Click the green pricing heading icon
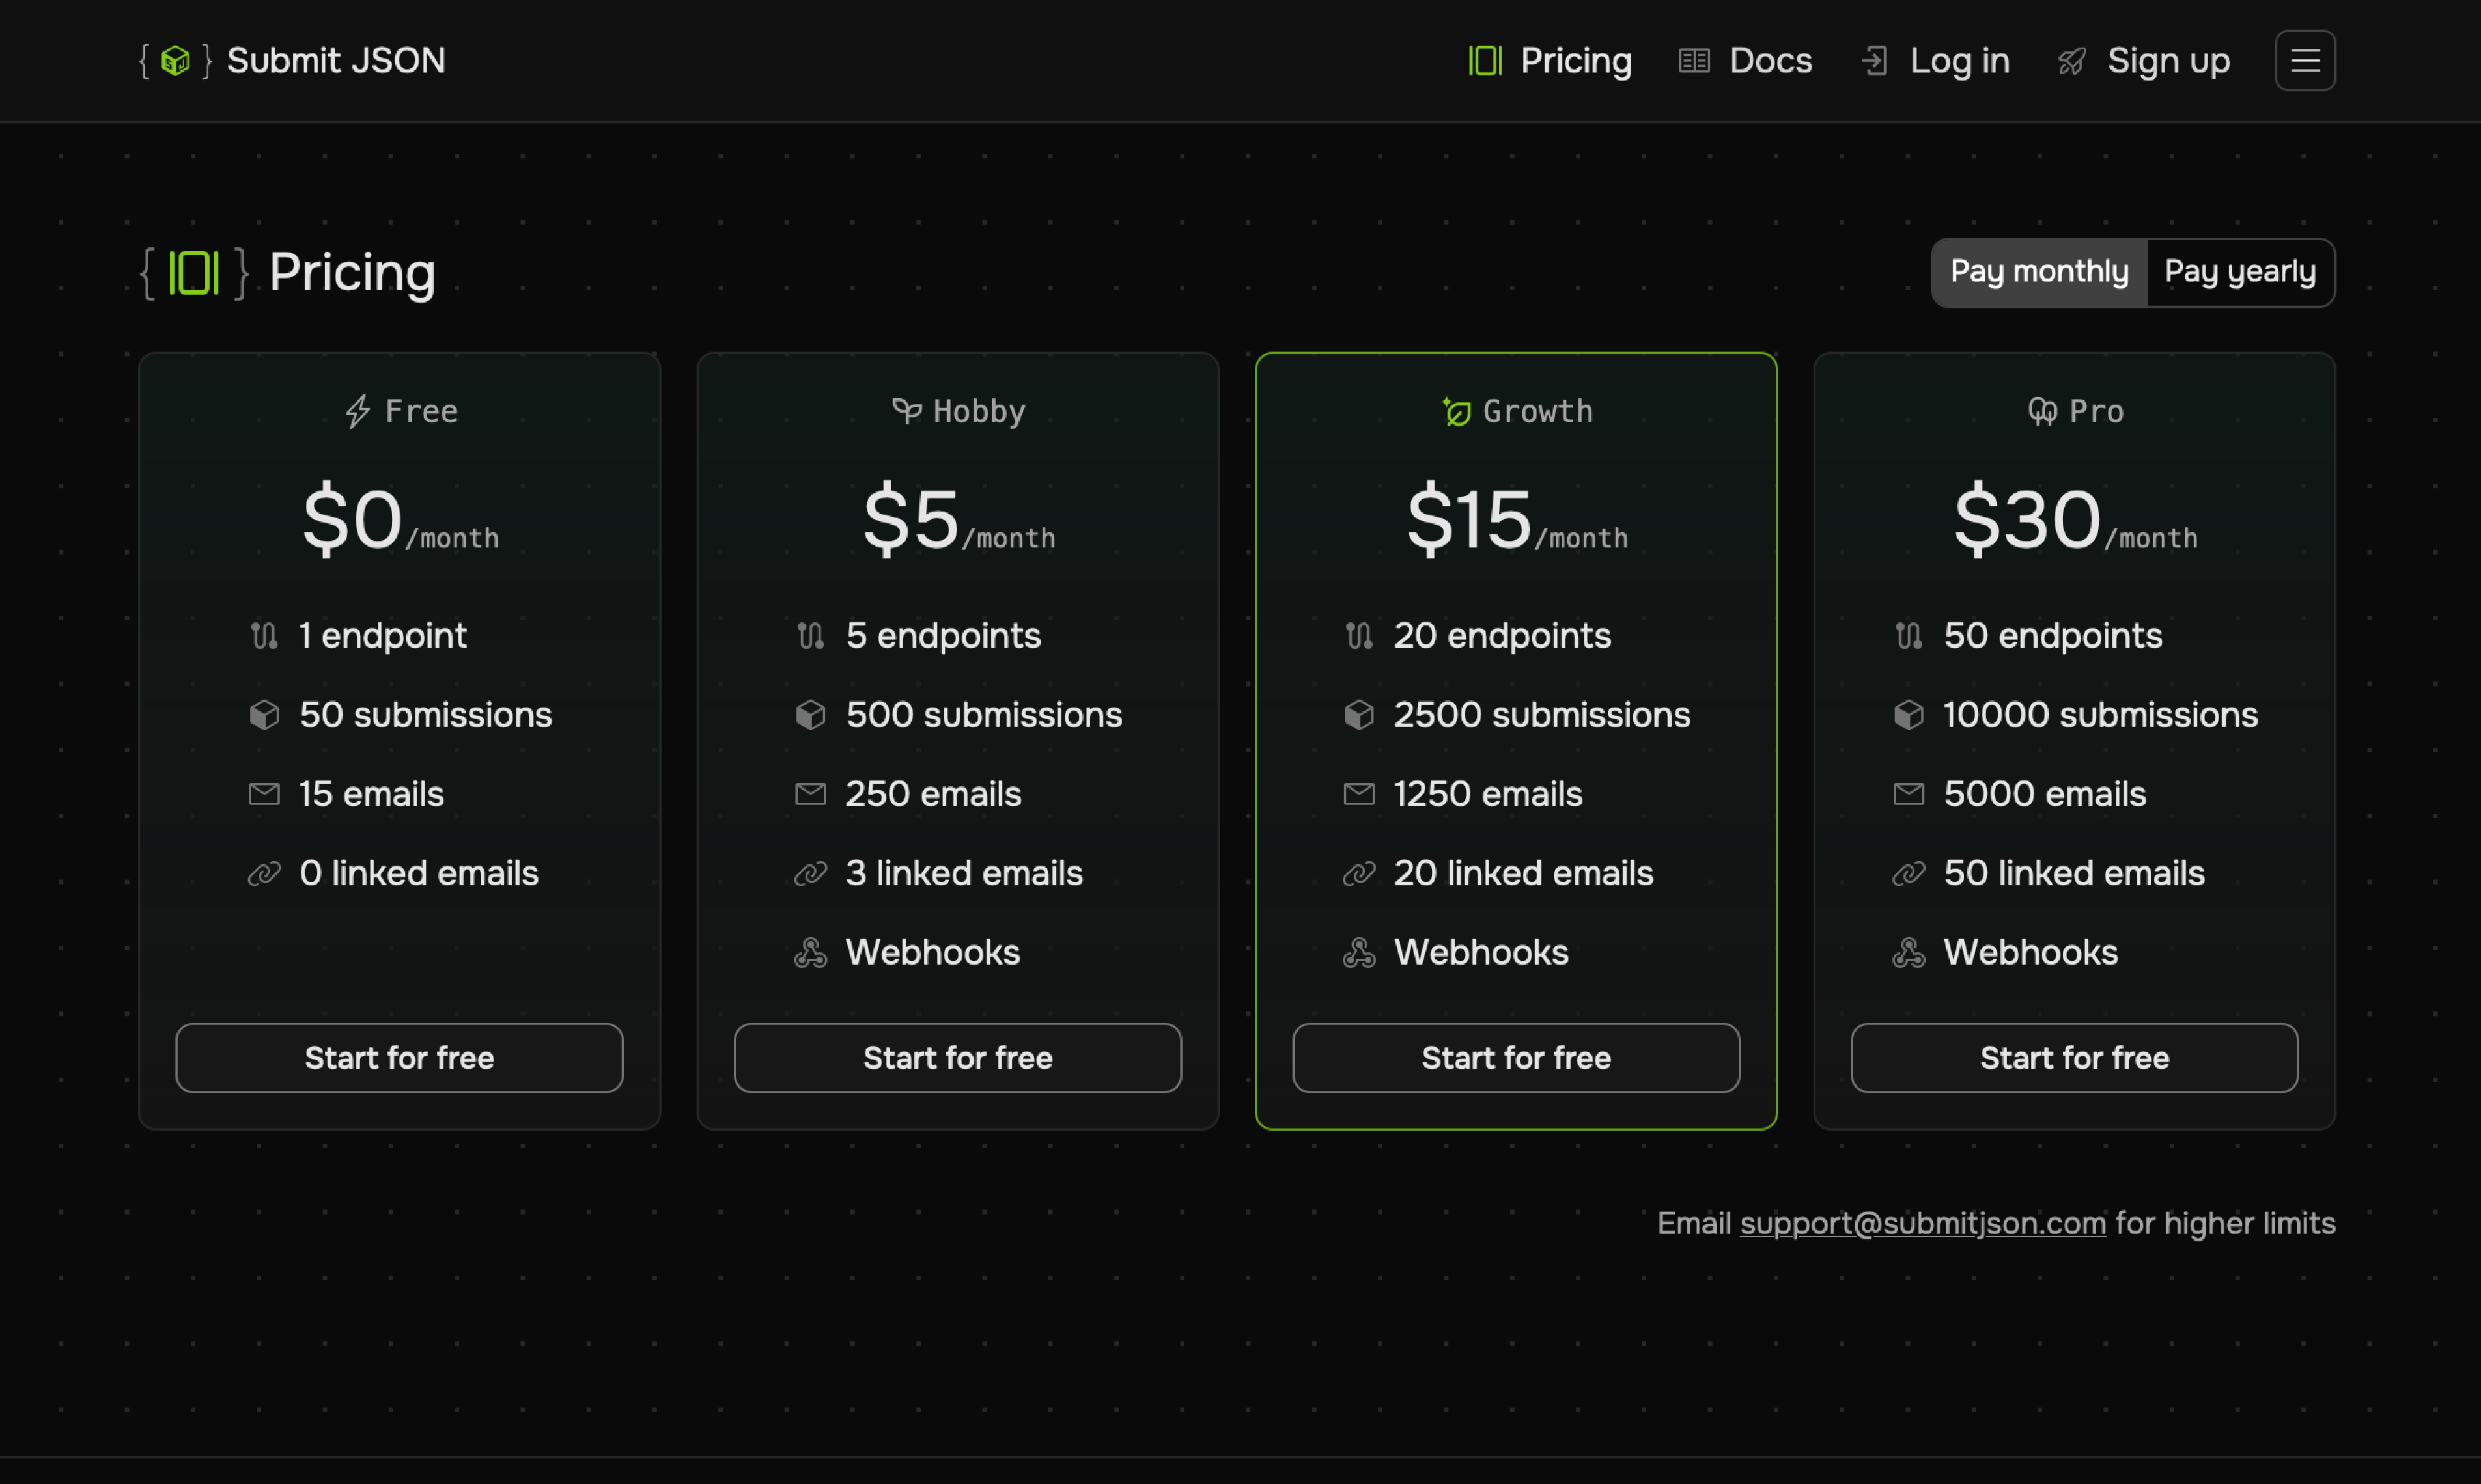 pyautogui.click(x=193, y=272)
